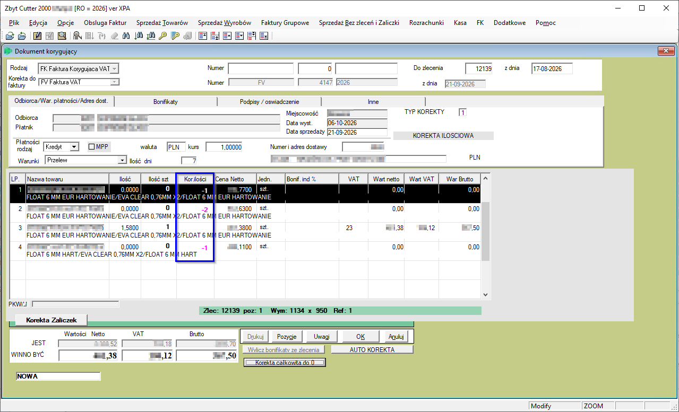Click the single yellow key toolbar icon

pos(163,36)
